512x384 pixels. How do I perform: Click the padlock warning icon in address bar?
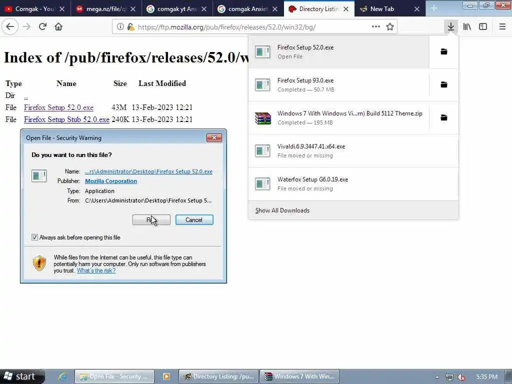click(131, 27)
